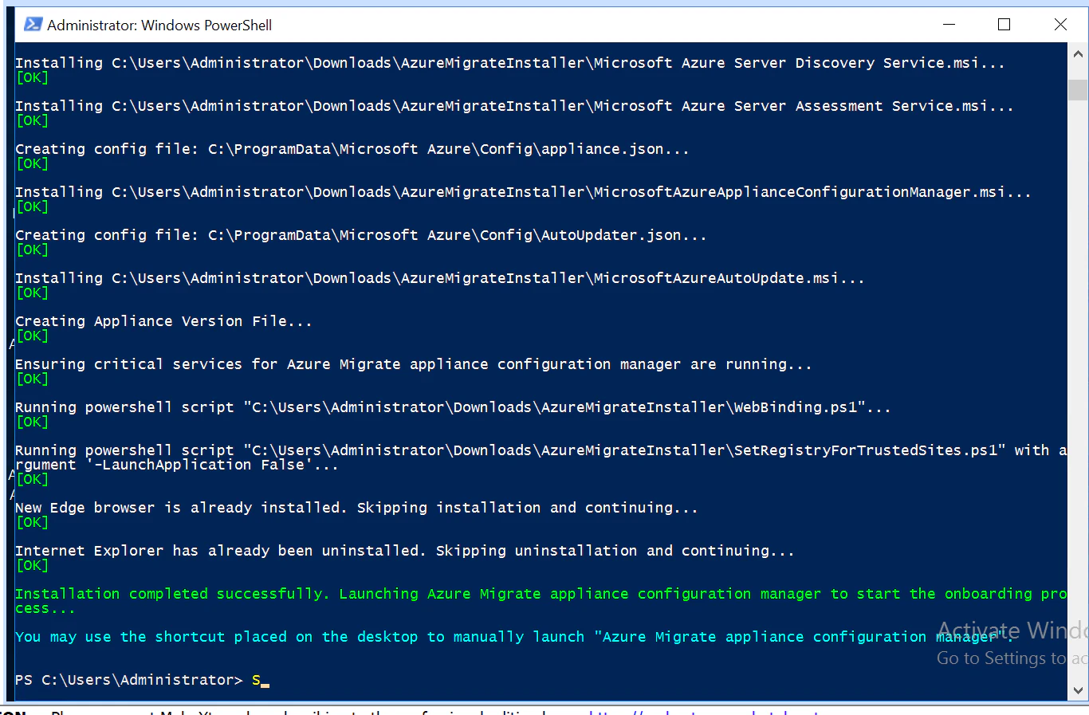Click the "Ensuring critical services" line
Viewport: 1089px width, 715px height.
pyautogui.click(x=414, y=364)
